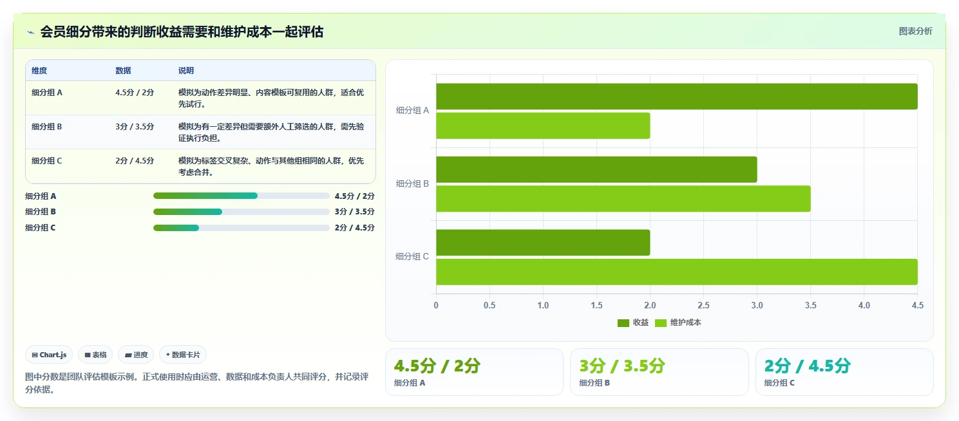Viewport: 959px width, 421px height.
Task: Click description starting 模拟为有一定差异
Action: [271, 132]
